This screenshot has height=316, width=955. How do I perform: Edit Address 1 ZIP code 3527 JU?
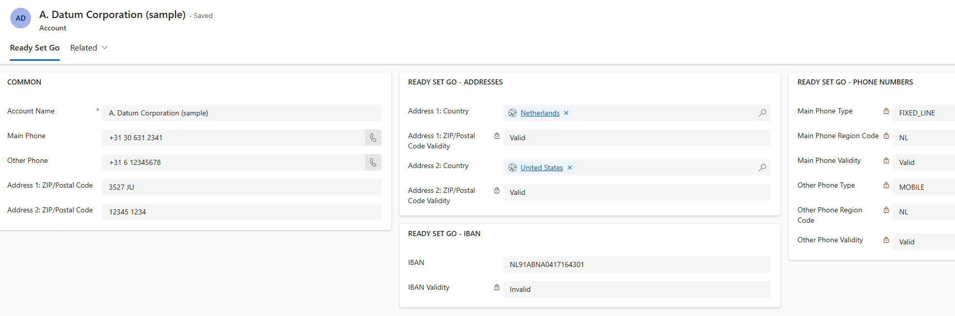tap(242, 187)
